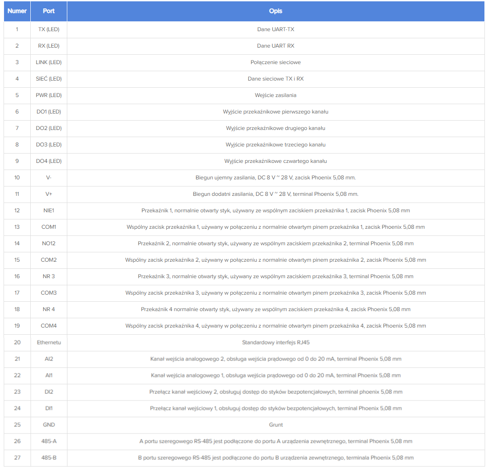Select the 'Standardowy interfejs RJ45' description
The width and height of the screenshot is (488, 470).
pos(276,343)
